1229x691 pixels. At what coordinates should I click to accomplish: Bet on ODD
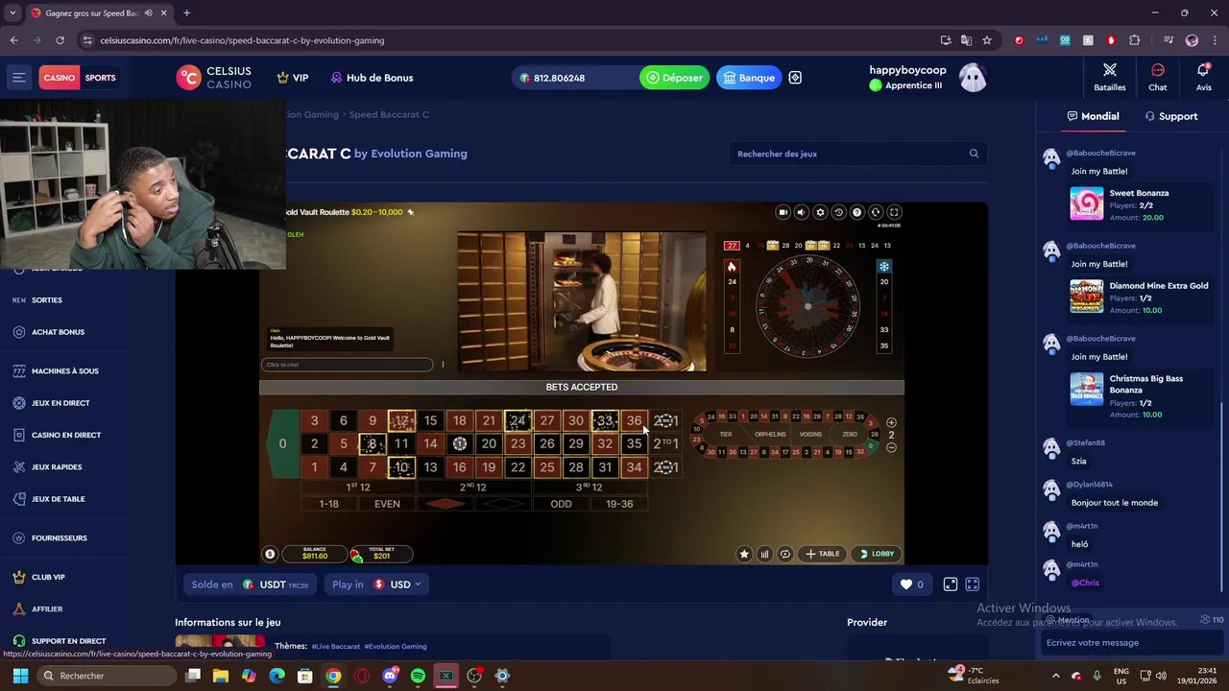[x=561, y=504]
